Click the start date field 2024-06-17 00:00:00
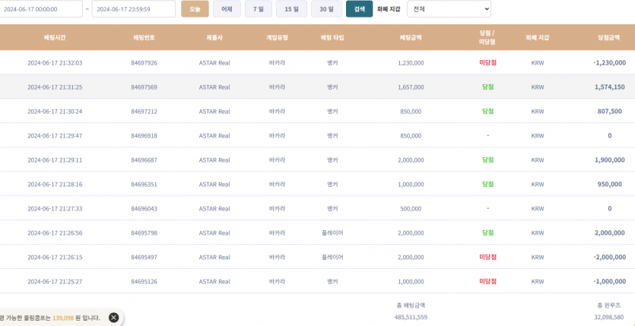 pyautogui.click(x=40, y=9)
